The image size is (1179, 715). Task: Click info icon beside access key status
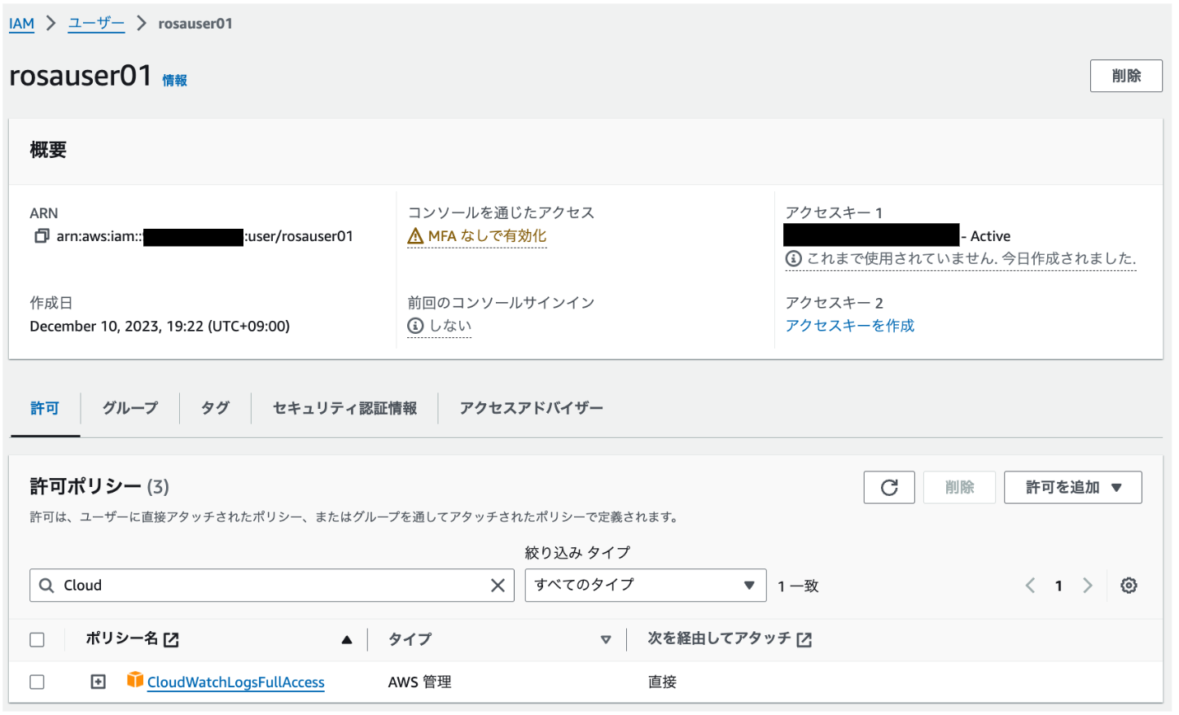tap(793, 259)
